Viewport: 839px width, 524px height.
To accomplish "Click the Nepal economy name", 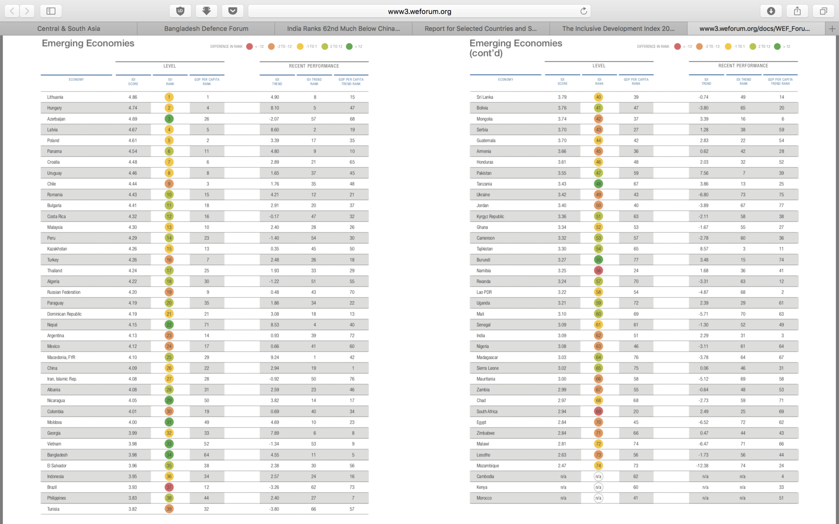I will point(52,324).
